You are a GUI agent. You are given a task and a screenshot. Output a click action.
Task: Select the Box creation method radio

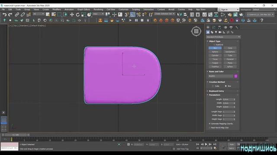[x=226, y=86]
